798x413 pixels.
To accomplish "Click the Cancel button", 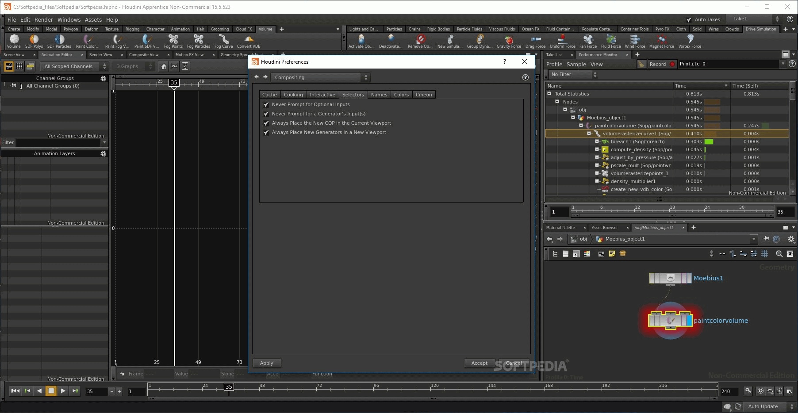I will tap(514, 363).
